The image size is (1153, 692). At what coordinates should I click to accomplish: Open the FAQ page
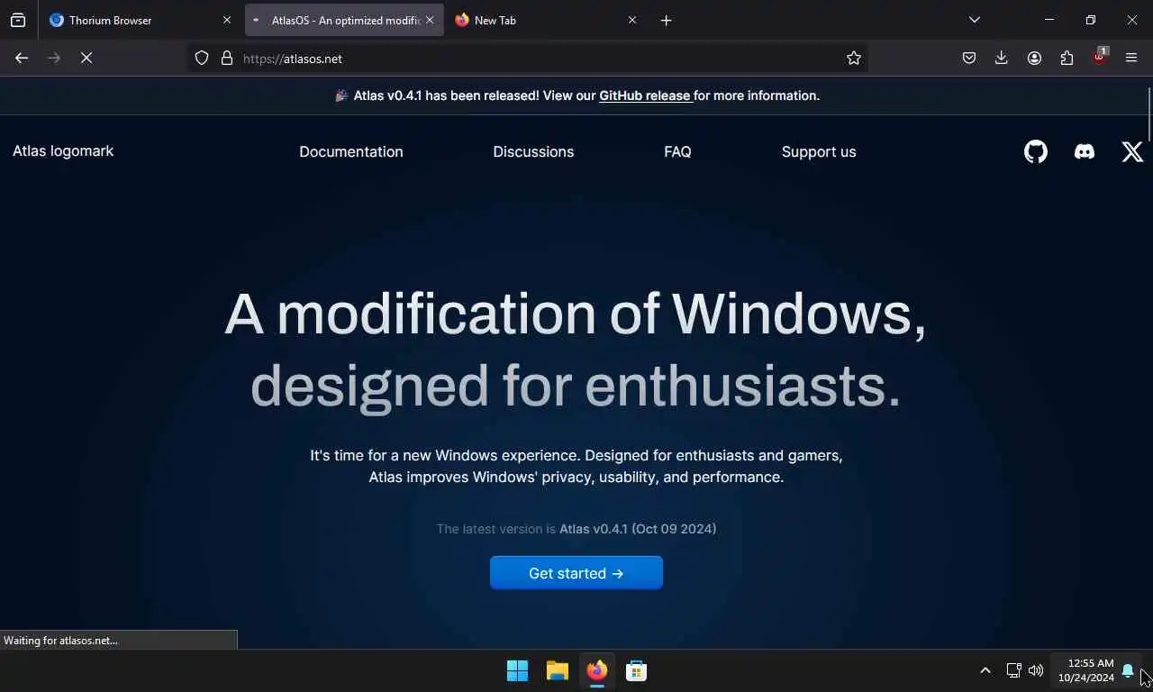click(x=677, y=151)
